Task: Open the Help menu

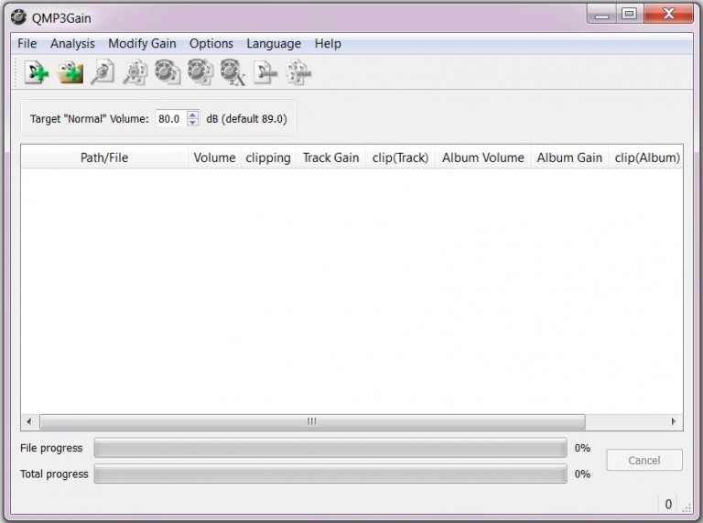Action: 328,44
